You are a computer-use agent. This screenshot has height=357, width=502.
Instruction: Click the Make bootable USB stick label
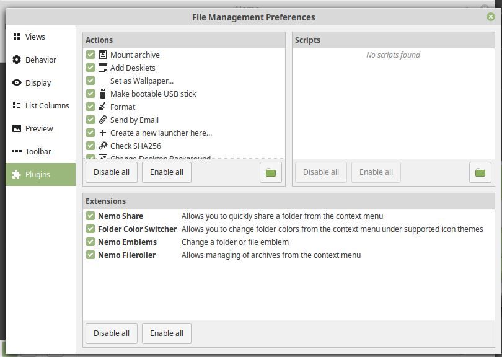point(153,94)
